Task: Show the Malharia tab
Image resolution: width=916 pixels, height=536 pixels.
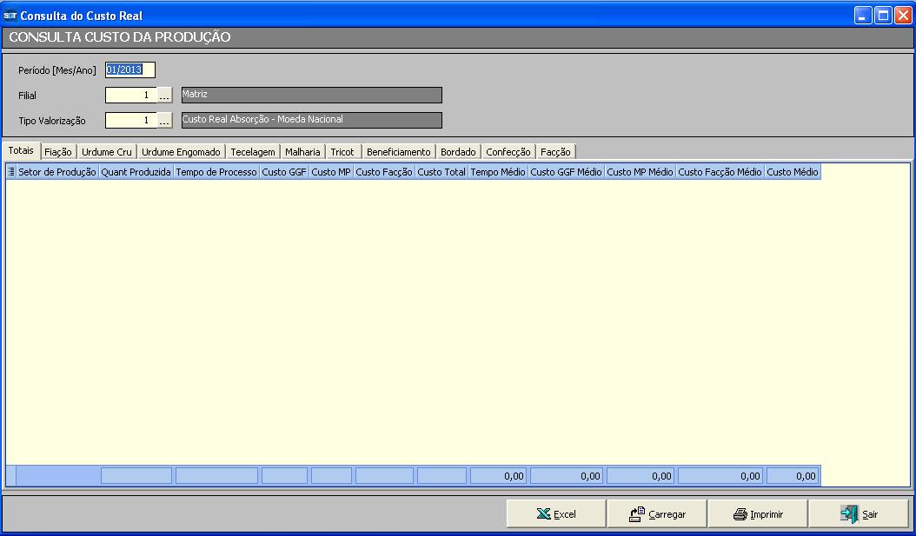Action: click(x=302, y=152)
